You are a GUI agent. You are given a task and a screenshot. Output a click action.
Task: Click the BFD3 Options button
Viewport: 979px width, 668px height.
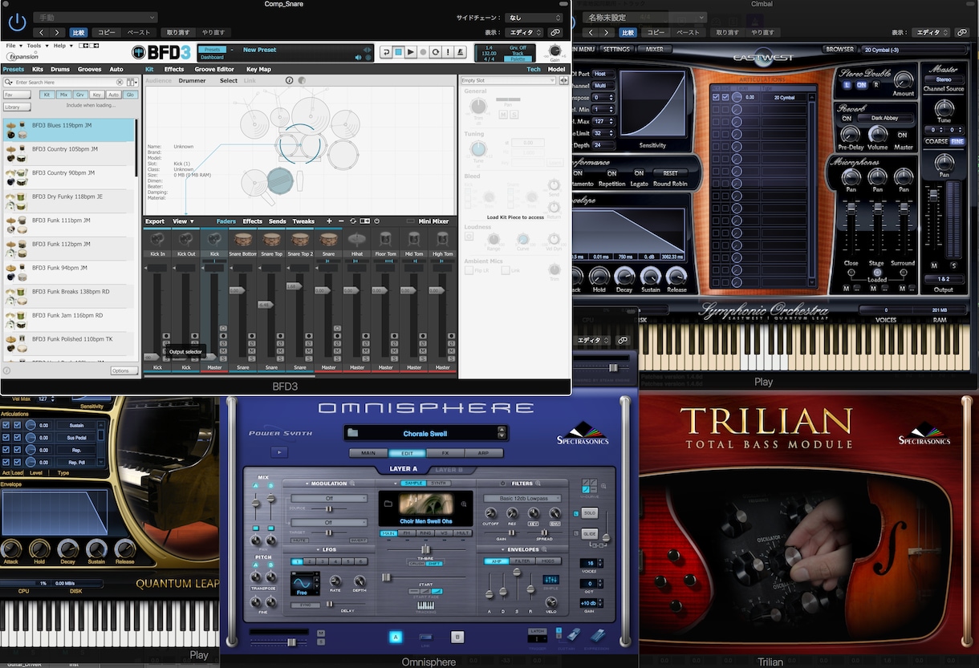[x=124, y=370]
